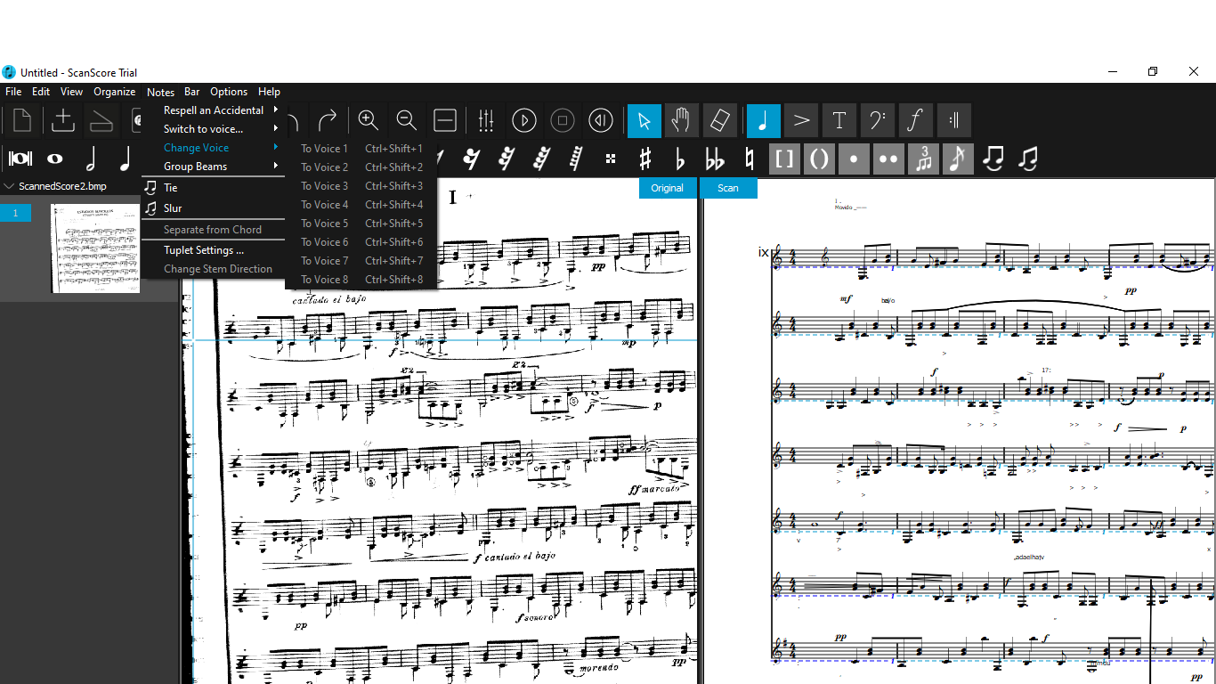Toggle parentheses on note
This screenshot has height=684, width=1216.
[819, 159]
